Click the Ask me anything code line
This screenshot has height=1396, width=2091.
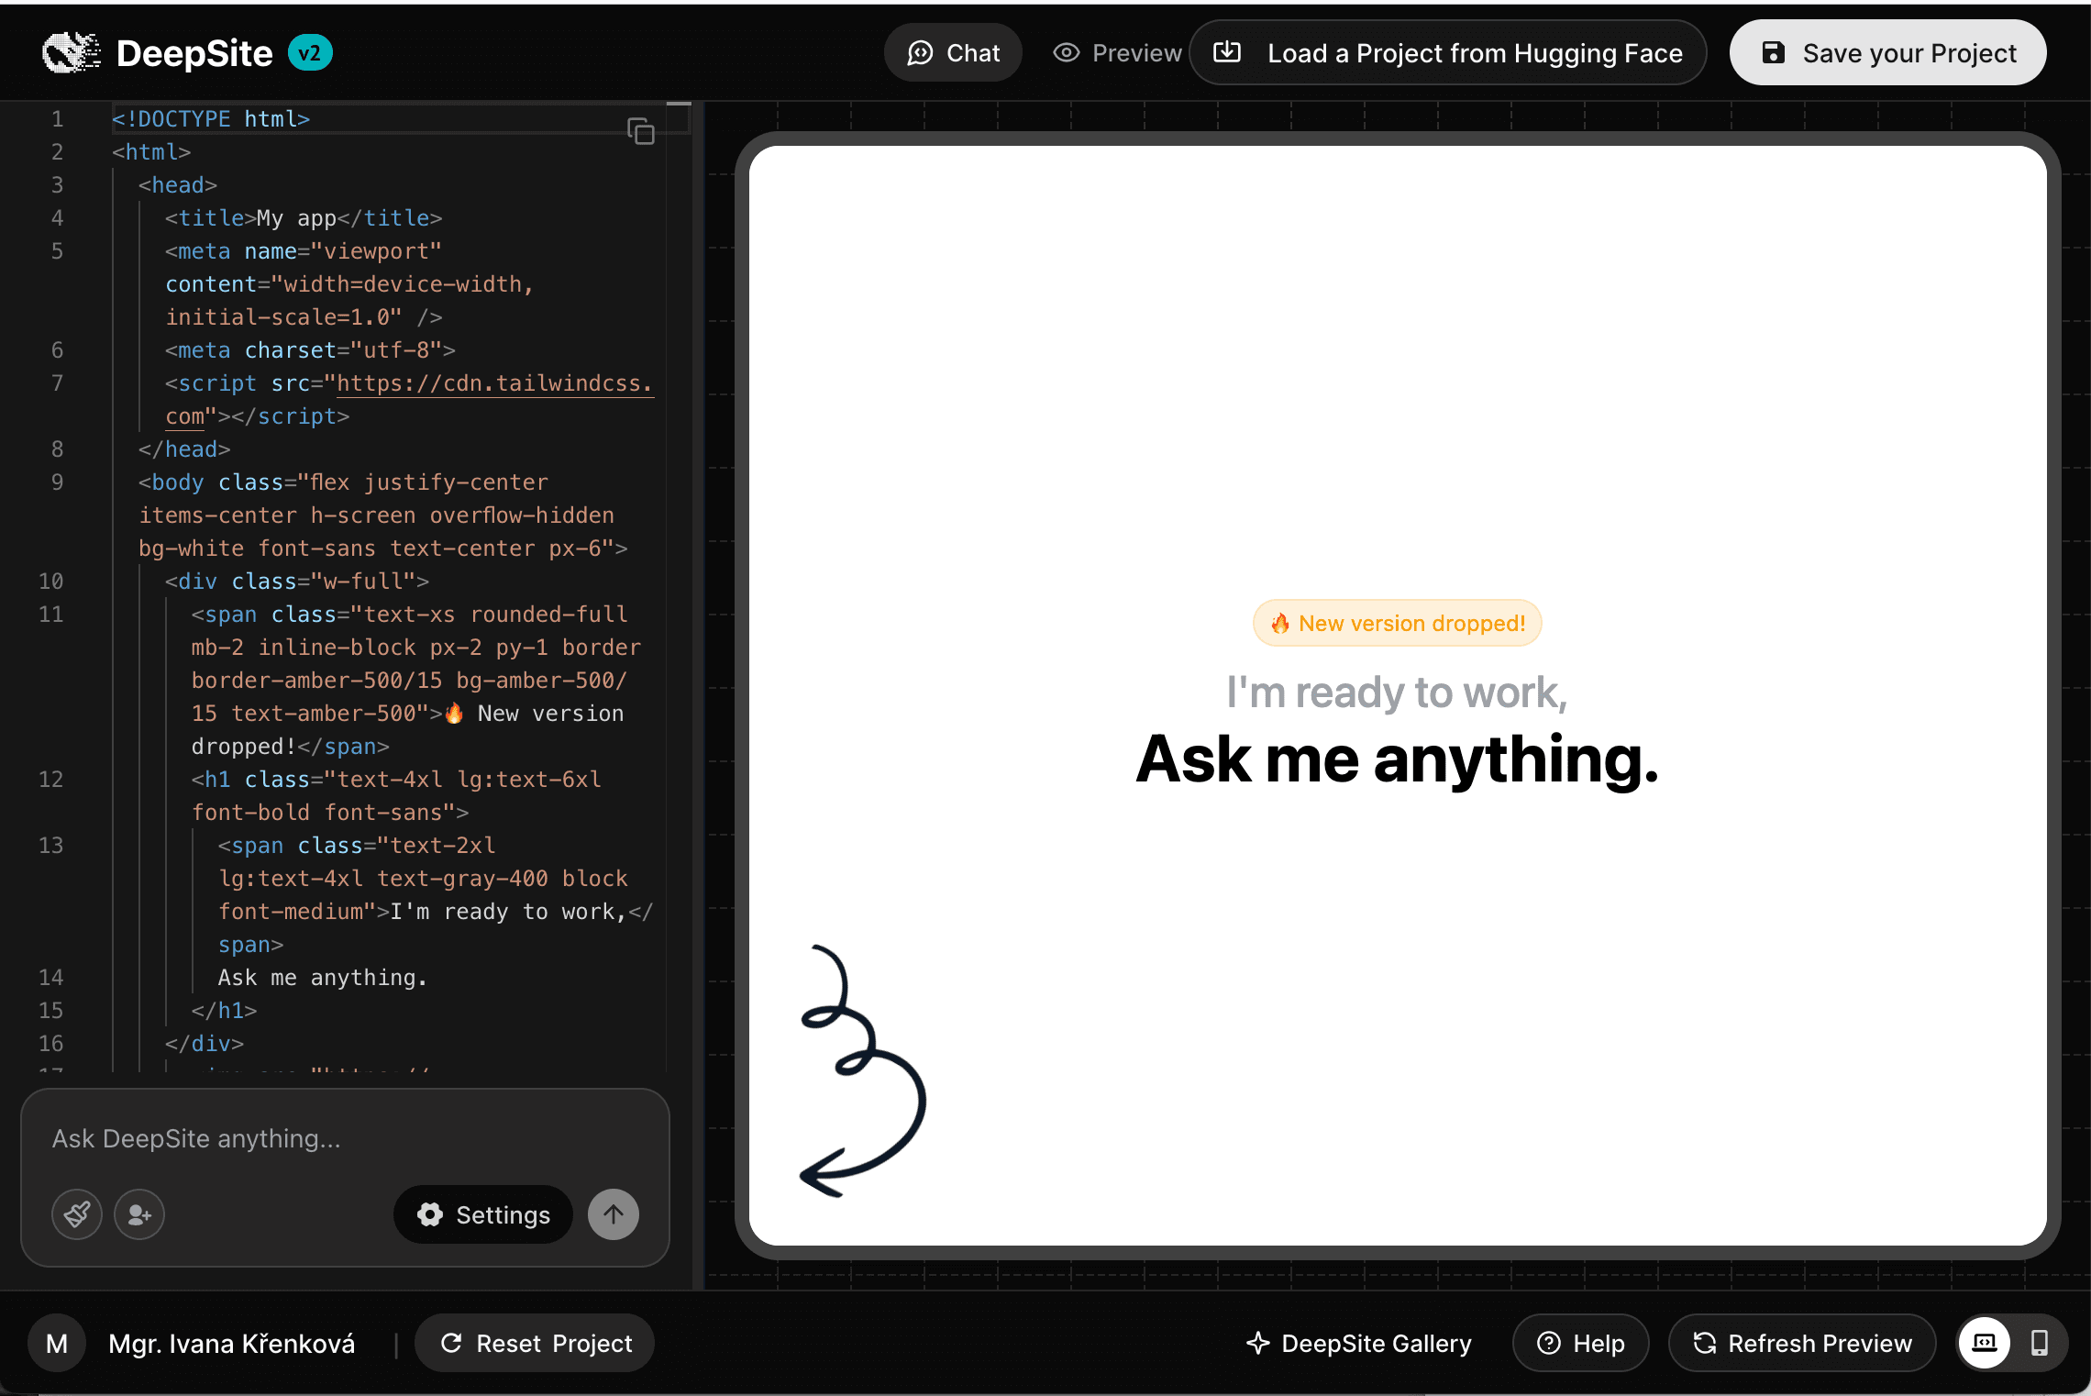(323, 978)
